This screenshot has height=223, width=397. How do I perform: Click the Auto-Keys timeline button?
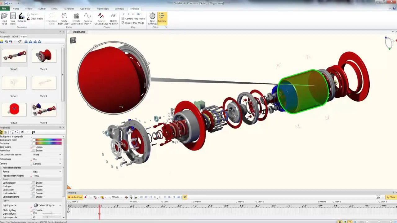(x=75, y=197)
